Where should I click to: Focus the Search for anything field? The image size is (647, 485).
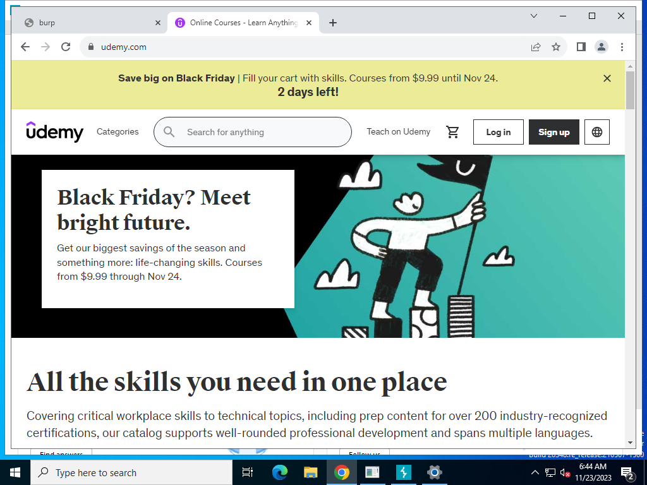coord(253,132)
